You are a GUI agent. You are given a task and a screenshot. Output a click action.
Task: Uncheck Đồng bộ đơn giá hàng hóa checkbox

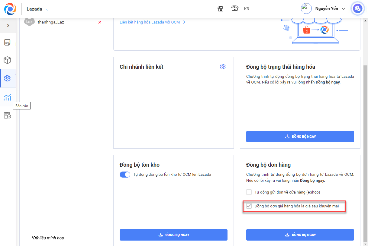(x=249, y=206)
